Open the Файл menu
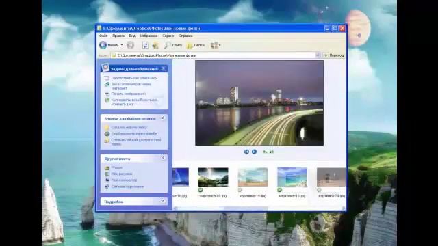The image size is (438, 246). tap(103, 36)
